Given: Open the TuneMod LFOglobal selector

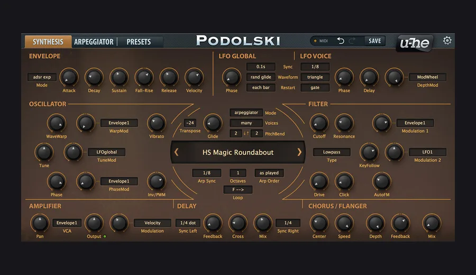Looking at the screenshot, I should [x=106, y=152].
